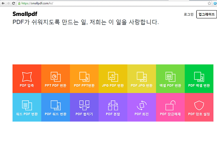Open the PDF 암호 설정 shield icon

click(x=199, y=105)
